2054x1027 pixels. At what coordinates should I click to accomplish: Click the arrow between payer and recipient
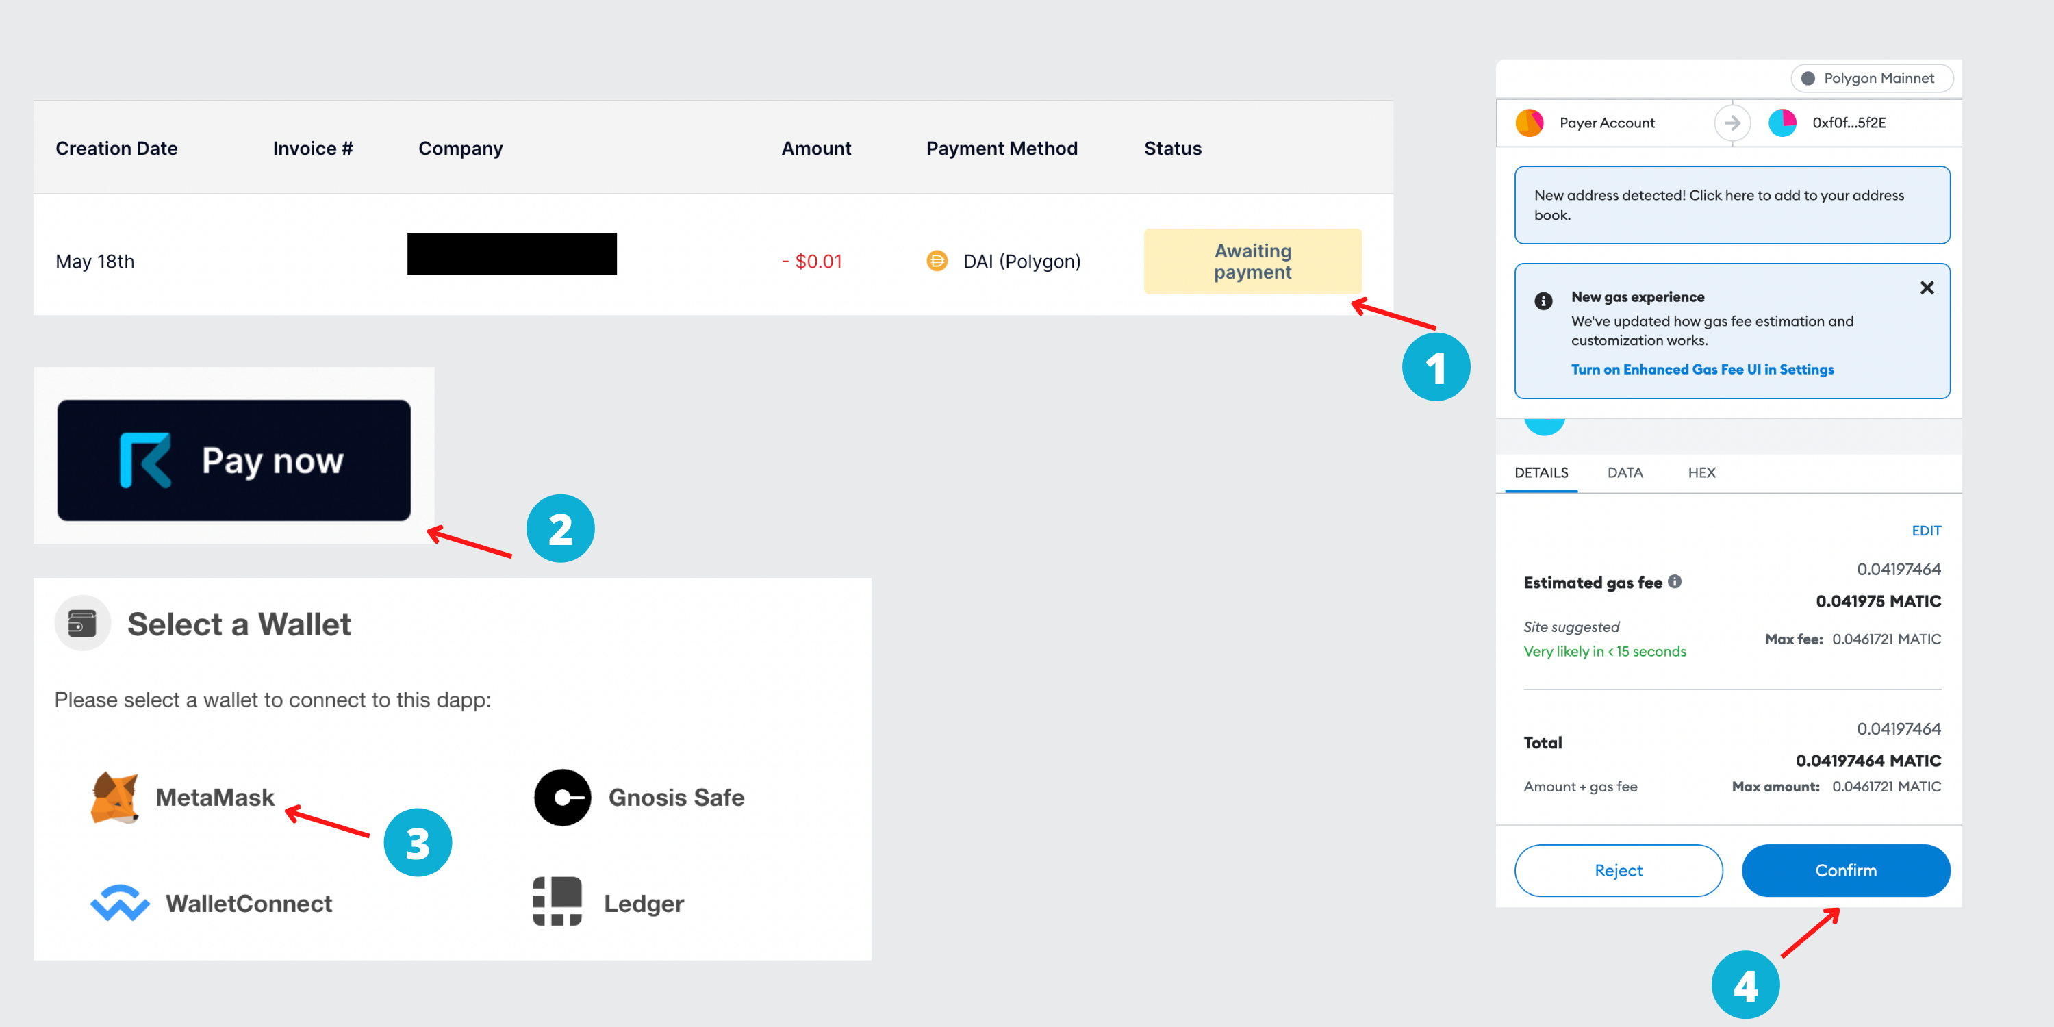1732,123
